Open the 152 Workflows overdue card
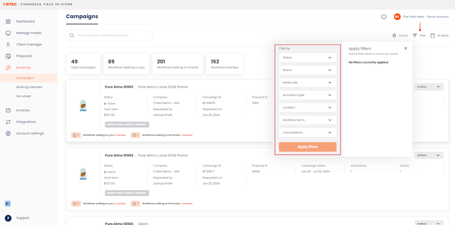The width and height of the screenshot is (455, 225). tap(225, 64)
